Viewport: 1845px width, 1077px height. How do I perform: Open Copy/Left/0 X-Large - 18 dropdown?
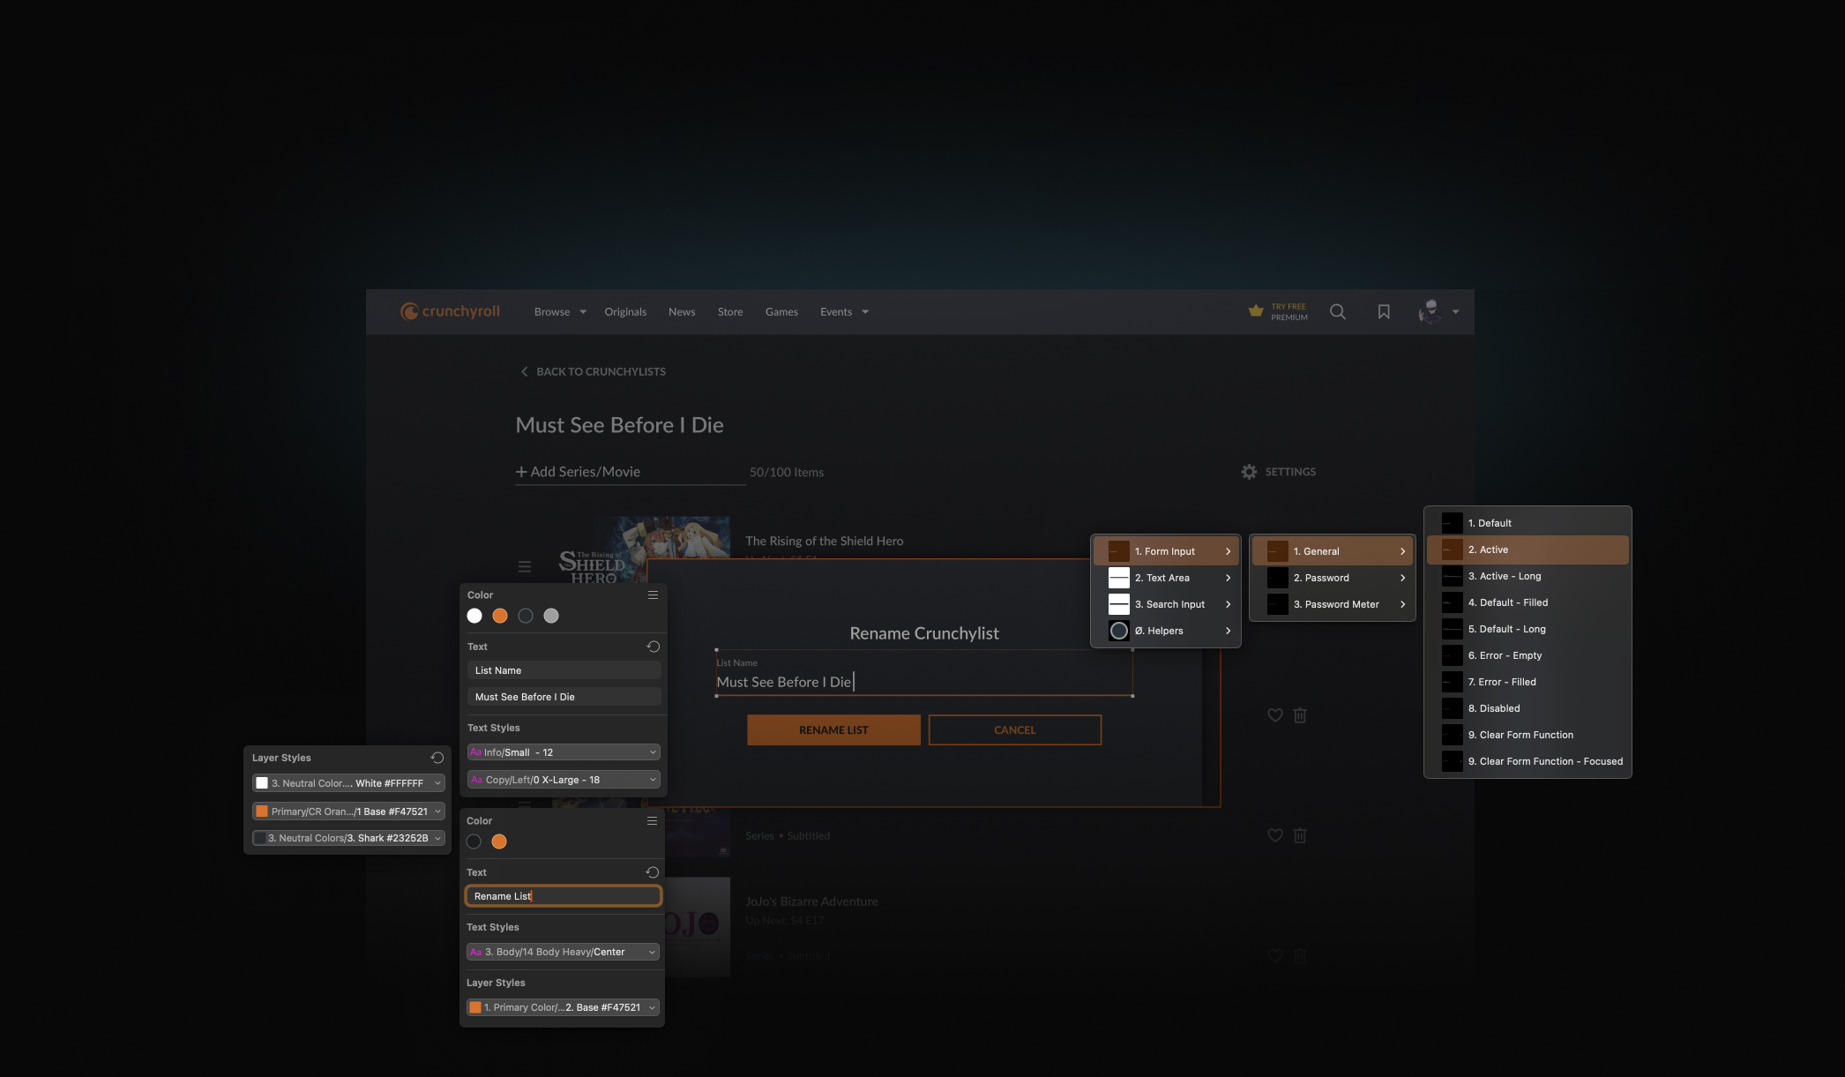pos(564,780)
